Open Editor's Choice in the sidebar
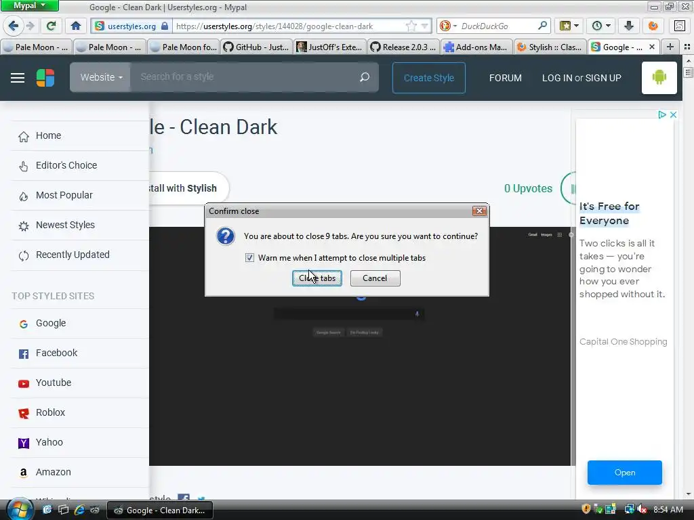This screenshot has height=520, width=694. (x=80, y=165)
